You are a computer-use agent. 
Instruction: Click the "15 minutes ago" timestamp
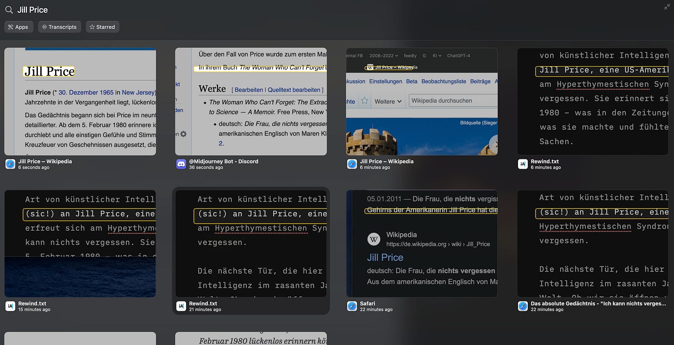pyautogui.click(x=34, y=309)
